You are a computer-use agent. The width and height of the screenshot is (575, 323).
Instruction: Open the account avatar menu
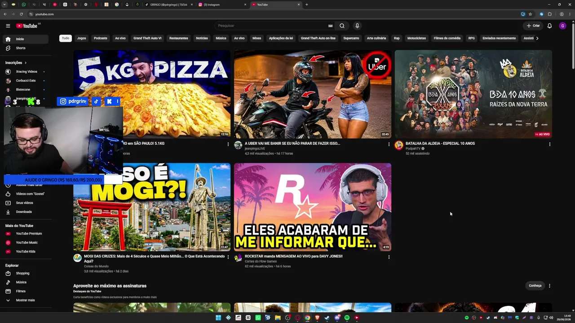pos(562,26)
